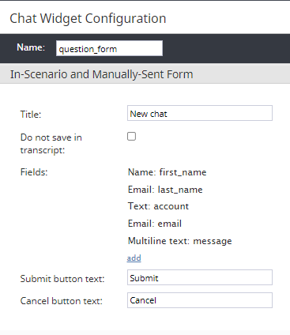The width and height of the screenshot is (290, 335).
Task: Click the 'Title:' label
Action: click(31, 115)
